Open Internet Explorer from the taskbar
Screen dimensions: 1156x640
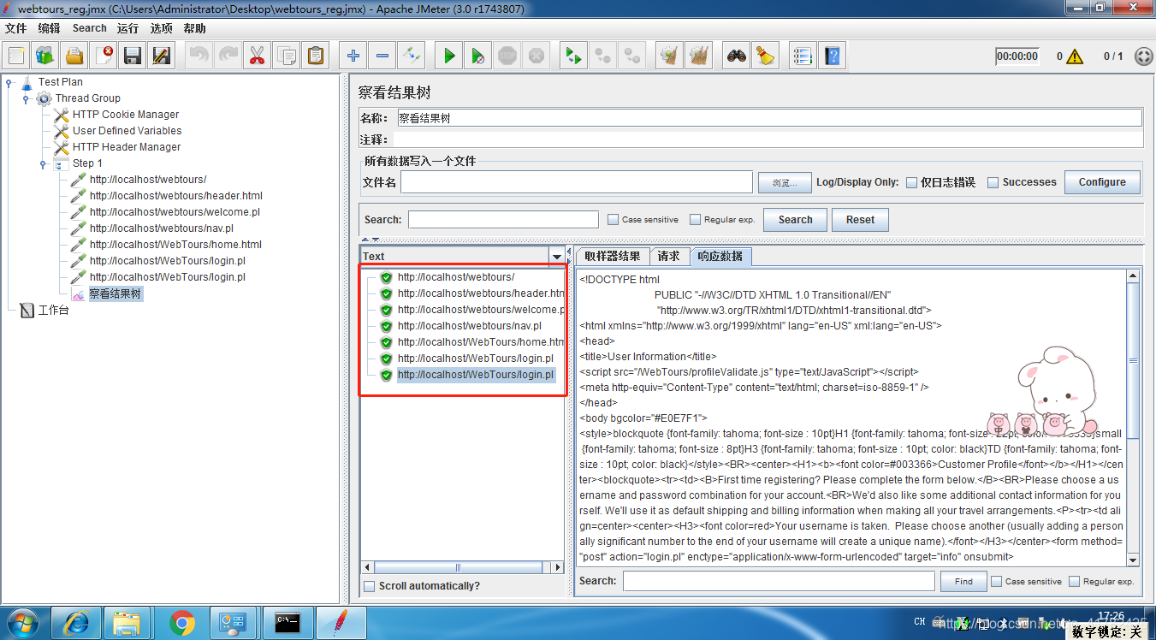(x=75, y=623)
